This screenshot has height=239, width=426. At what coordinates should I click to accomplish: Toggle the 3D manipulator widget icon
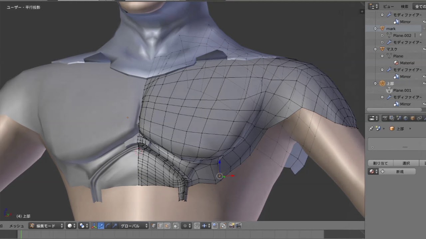(x=94, y=226)
